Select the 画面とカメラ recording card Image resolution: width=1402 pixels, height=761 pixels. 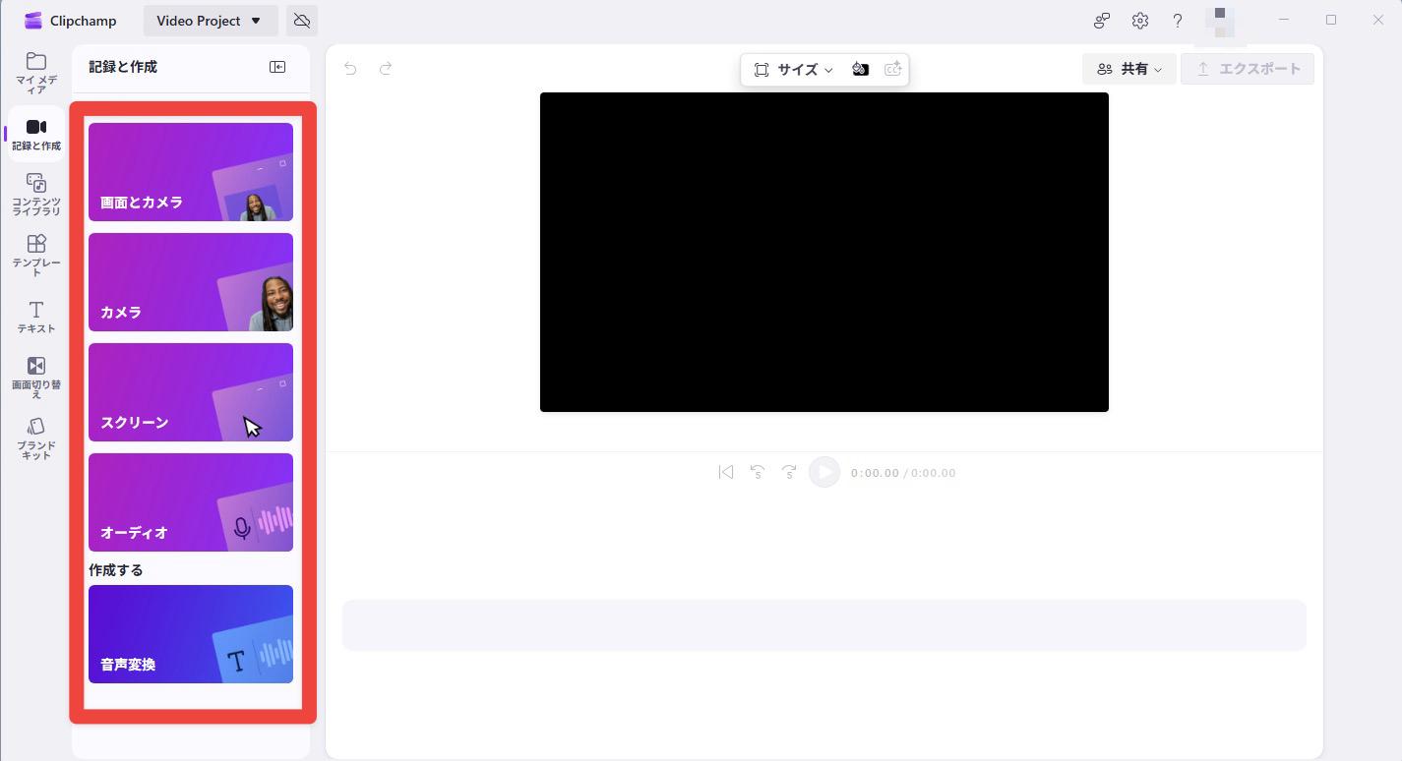click(191, 172)
